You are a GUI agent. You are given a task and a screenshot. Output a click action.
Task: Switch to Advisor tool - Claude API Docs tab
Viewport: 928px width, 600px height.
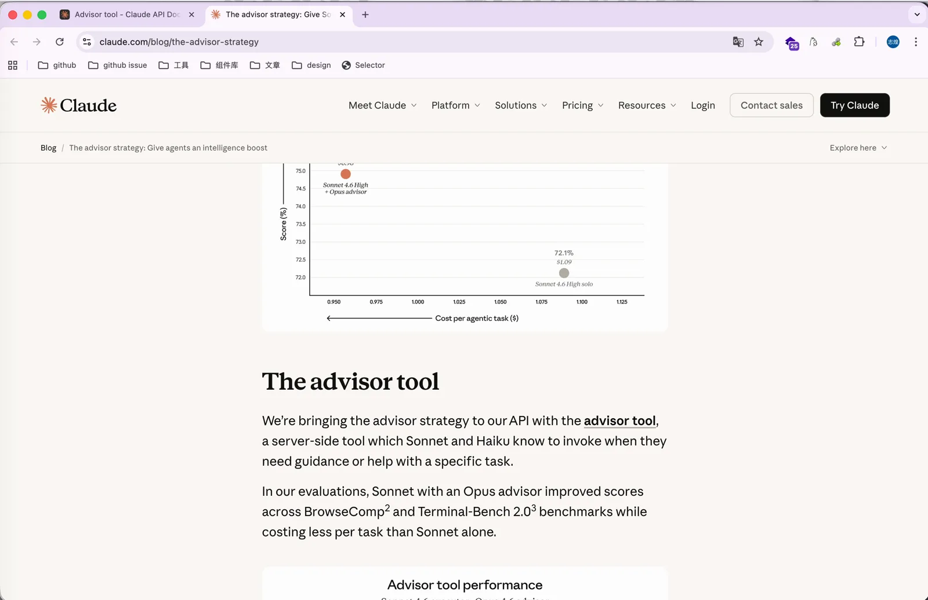click(127, 14)
